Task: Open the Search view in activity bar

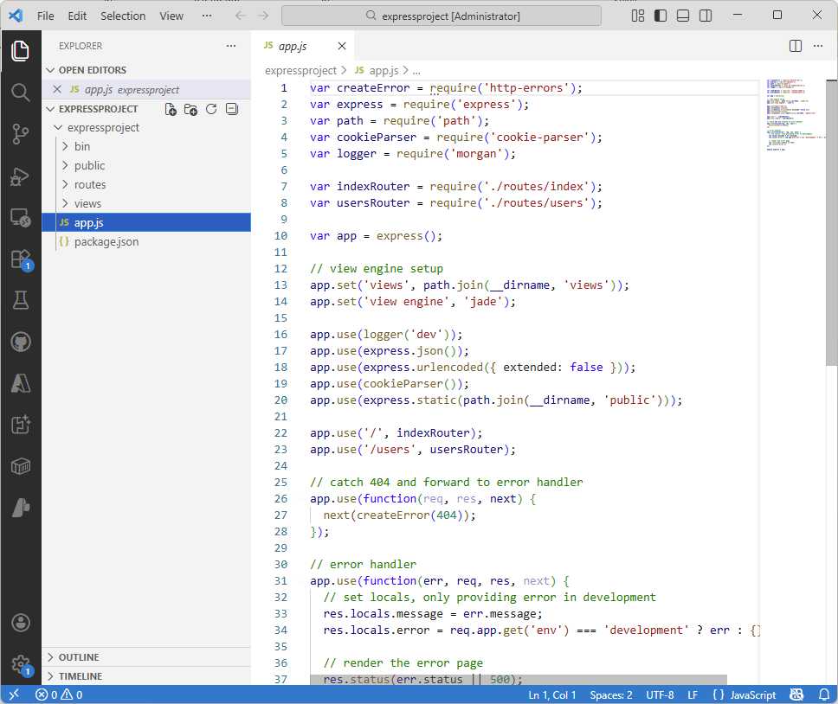Action: pyautogui.click(x=20, y=93)
